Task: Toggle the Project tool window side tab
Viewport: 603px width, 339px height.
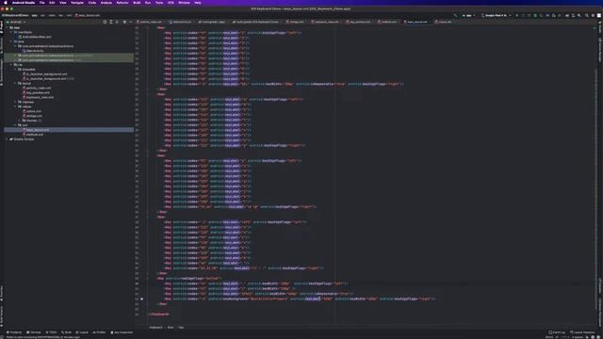Action: click(x=2, y=27)
